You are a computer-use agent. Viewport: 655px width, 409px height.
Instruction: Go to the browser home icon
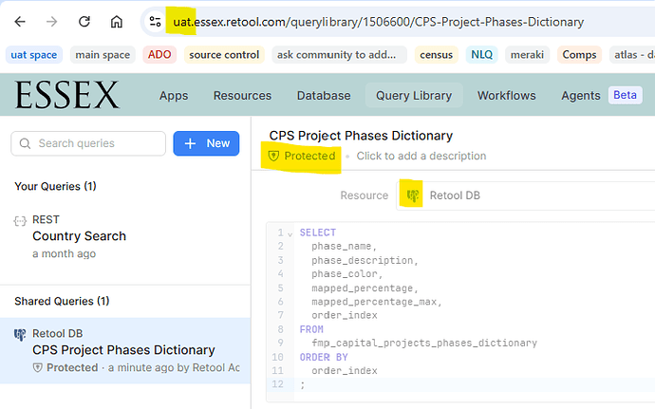[116, 21]
